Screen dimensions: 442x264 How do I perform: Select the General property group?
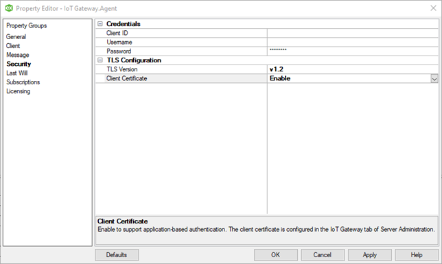tap(16, 37)
